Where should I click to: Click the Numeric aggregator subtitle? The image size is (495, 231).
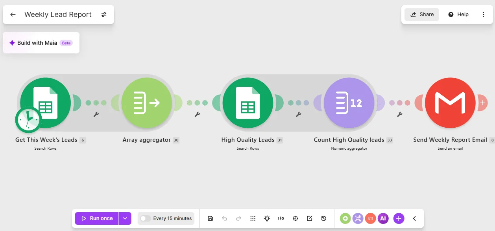pyautogui.click(x=349, y=148)
